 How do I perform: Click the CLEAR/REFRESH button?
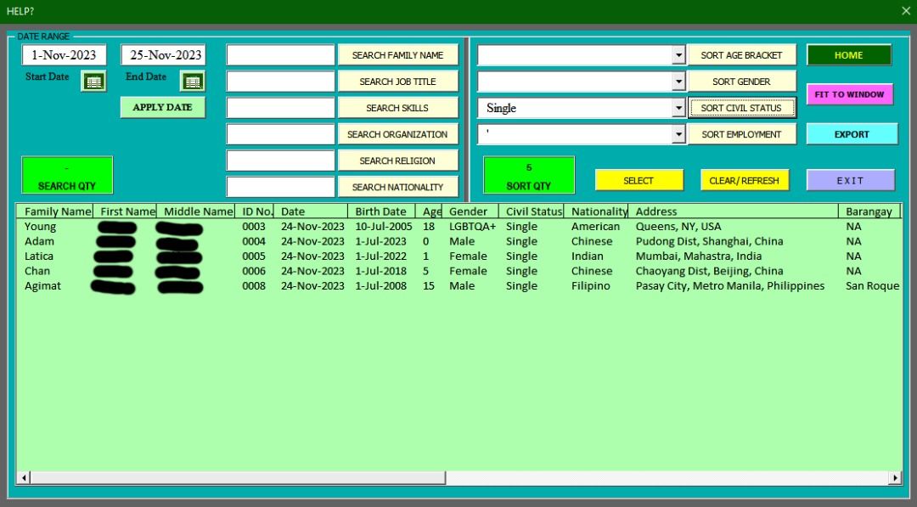pyautogui.click(x=743, y=180)
